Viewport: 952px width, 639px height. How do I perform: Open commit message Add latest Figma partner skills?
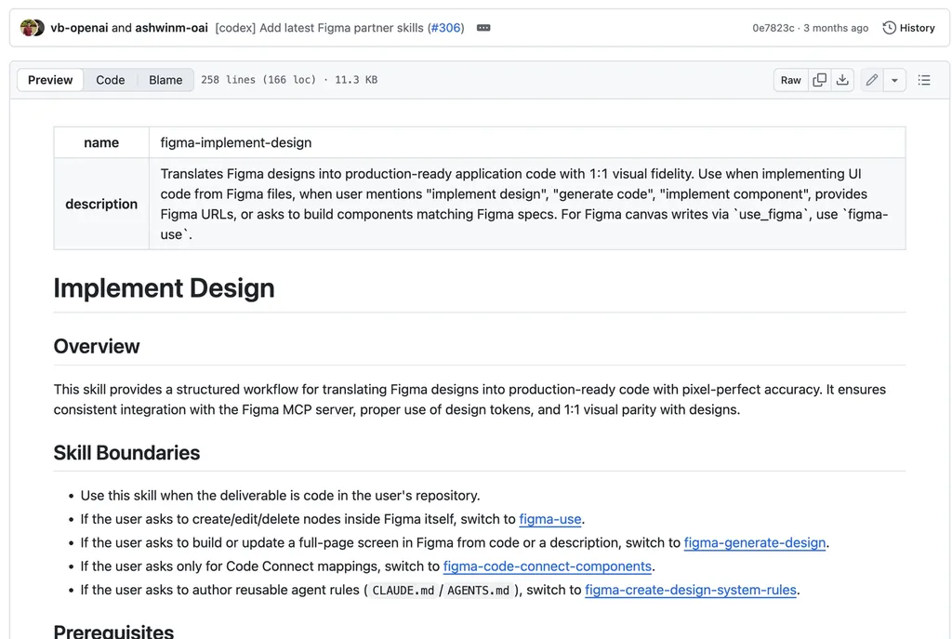pos(320,28)
